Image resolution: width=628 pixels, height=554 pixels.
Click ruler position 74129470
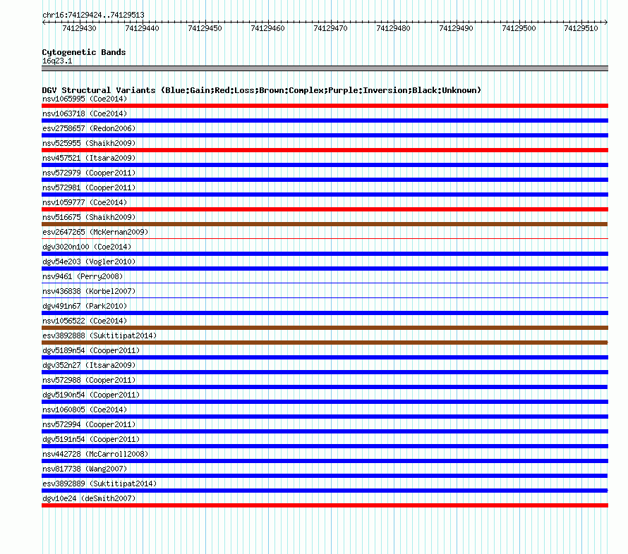click(330, 28)
